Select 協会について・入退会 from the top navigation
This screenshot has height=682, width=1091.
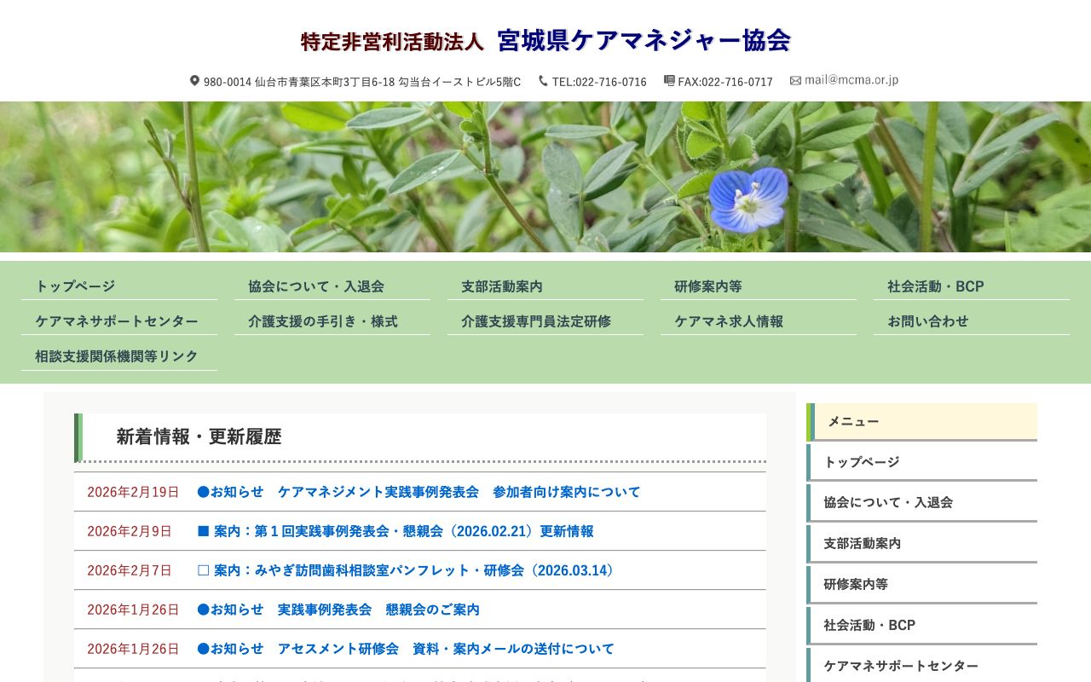click(x=315, y=286)
